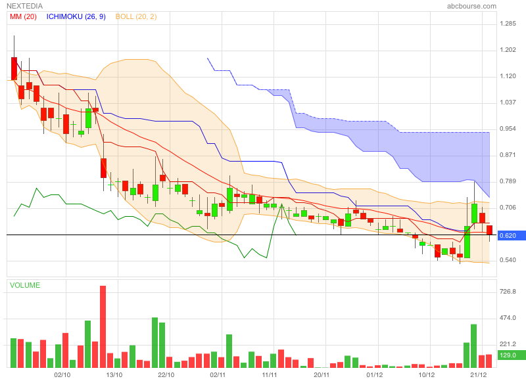
Task: Click the VOLUME panel label
Action: pyautogui.click(x=25, y=285)
